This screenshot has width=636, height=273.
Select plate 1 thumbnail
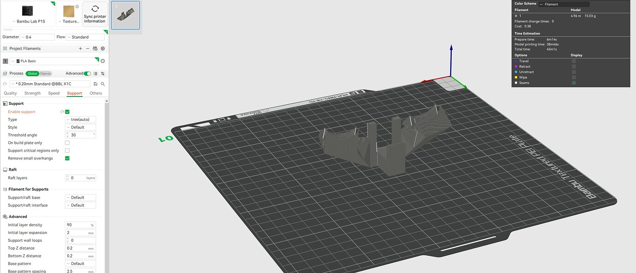[x=125, y=15]
